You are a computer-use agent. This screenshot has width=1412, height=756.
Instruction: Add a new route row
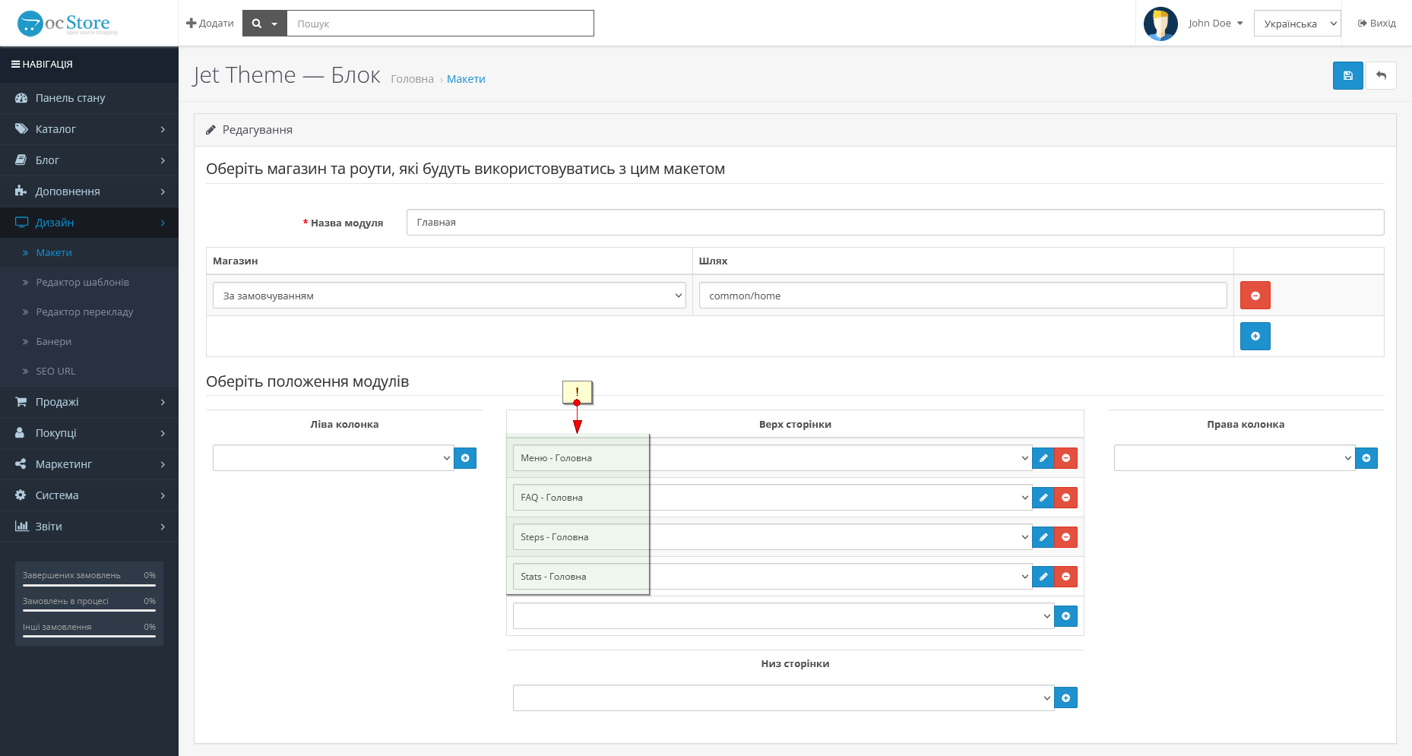[x=1255, y=336]
